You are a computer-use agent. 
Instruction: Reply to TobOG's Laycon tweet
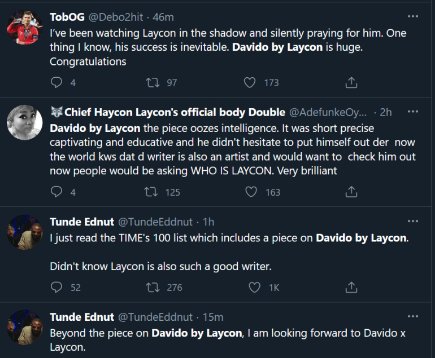pyautogui.click(x=56, y=83)
